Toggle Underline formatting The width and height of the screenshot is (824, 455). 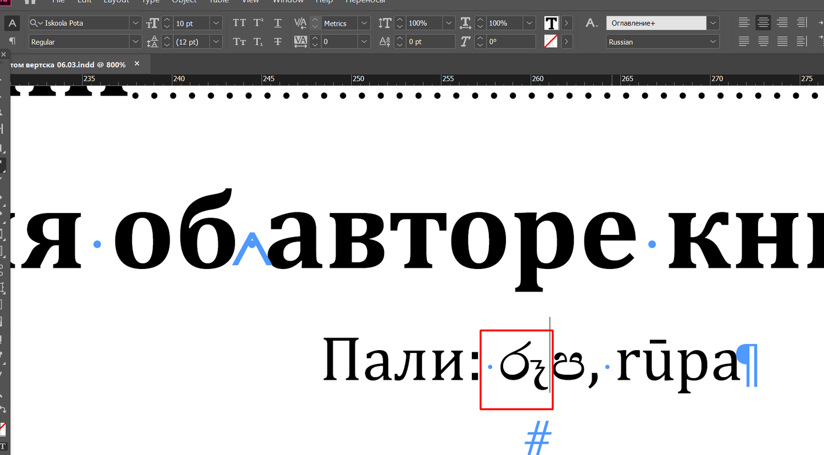(x=277, y=23)
